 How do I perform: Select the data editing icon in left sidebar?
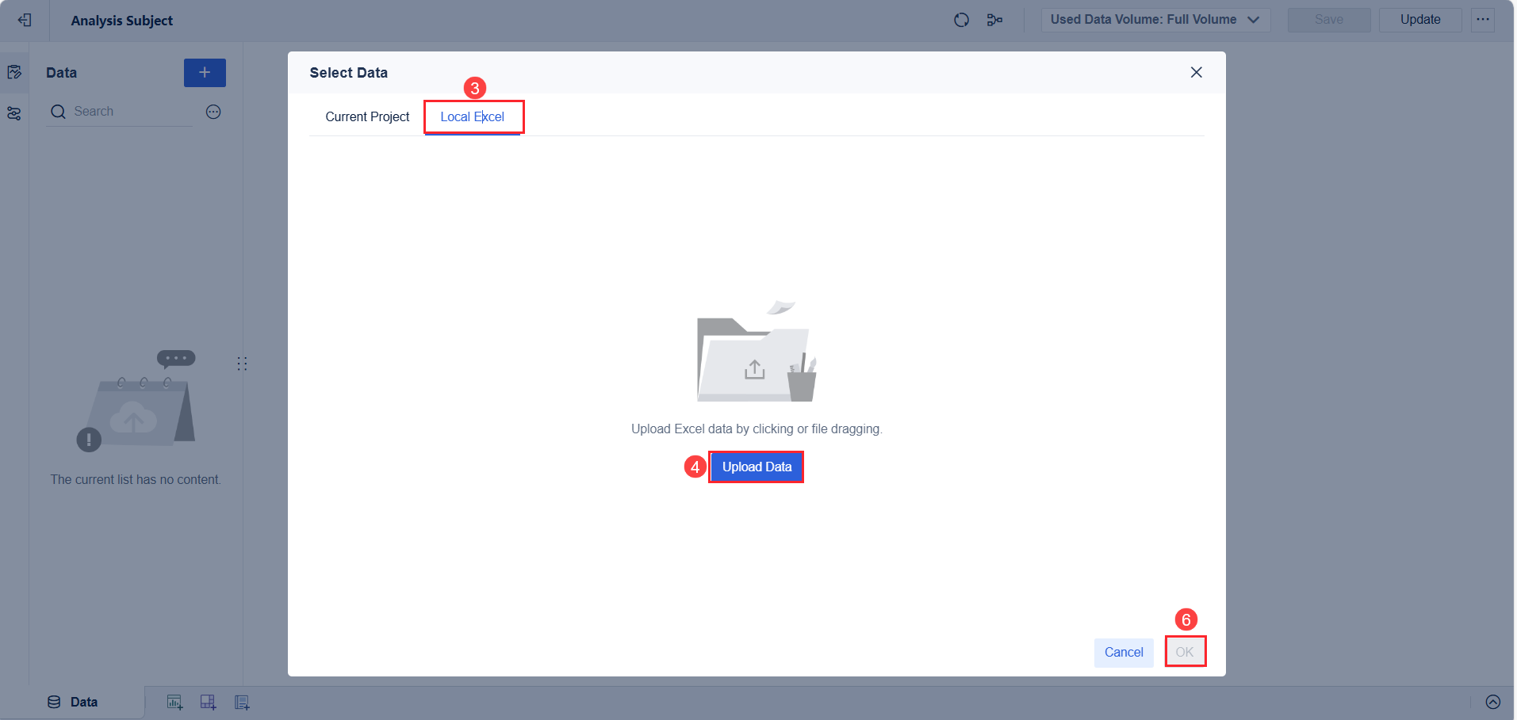coord(14,73)
